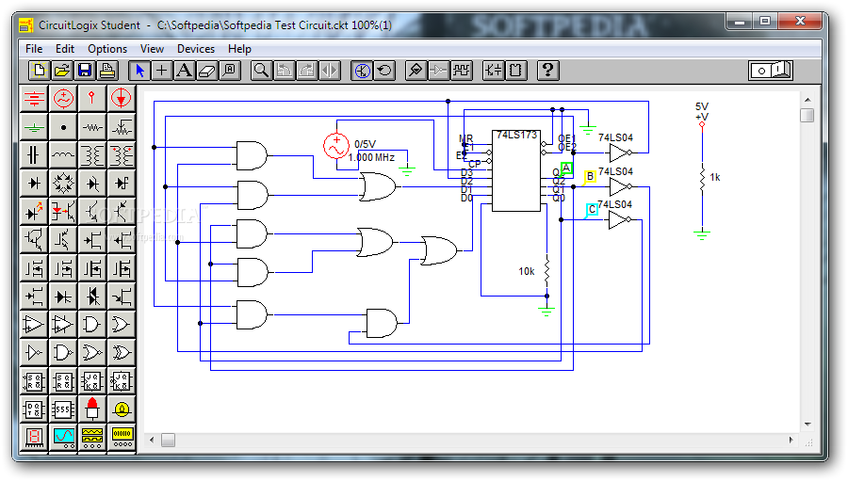
Task: Open the Options menu
Action: pyautogui.click(x=107, y=49)
